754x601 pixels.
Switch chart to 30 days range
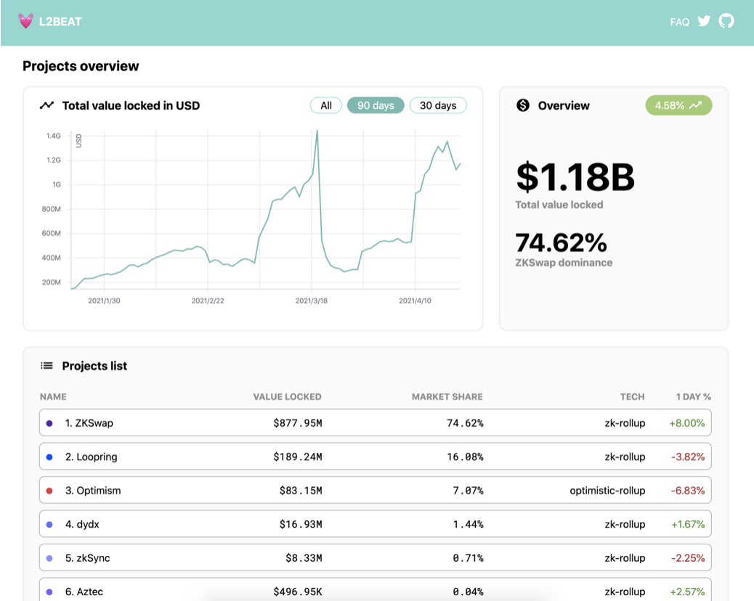pos(438,105)
